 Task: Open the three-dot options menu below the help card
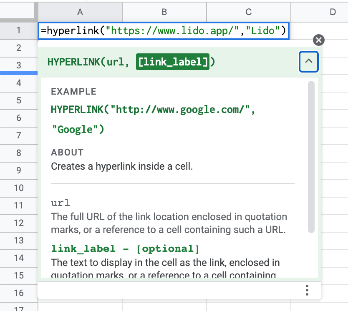point(308,289)
